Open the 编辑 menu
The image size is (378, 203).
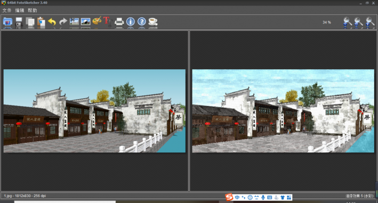point(20,10)
